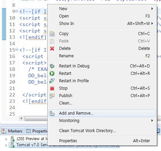This screenshot has width=161, height=151.
Task: Switch to the Markers tab
Action: click(x=12, y=131)
